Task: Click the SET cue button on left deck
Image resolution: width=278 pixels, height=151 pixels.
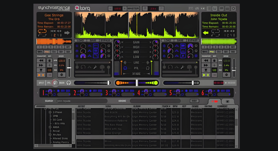Action: click(68, 47)
